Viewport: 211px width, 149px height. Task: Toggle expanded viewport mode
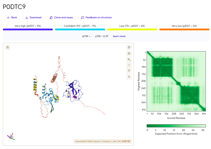click(x=129, y=65)
